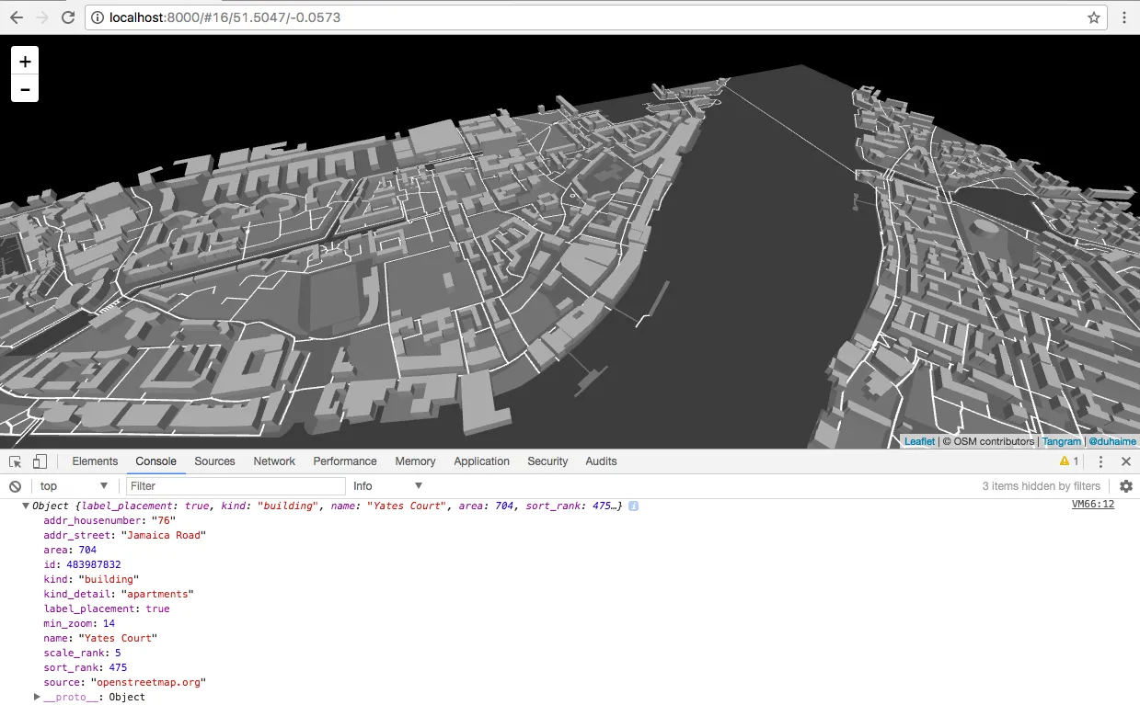Toggle the device toolbar icon
The height and width of the screenshot is (705, 1140).
[x=40, y=461]
